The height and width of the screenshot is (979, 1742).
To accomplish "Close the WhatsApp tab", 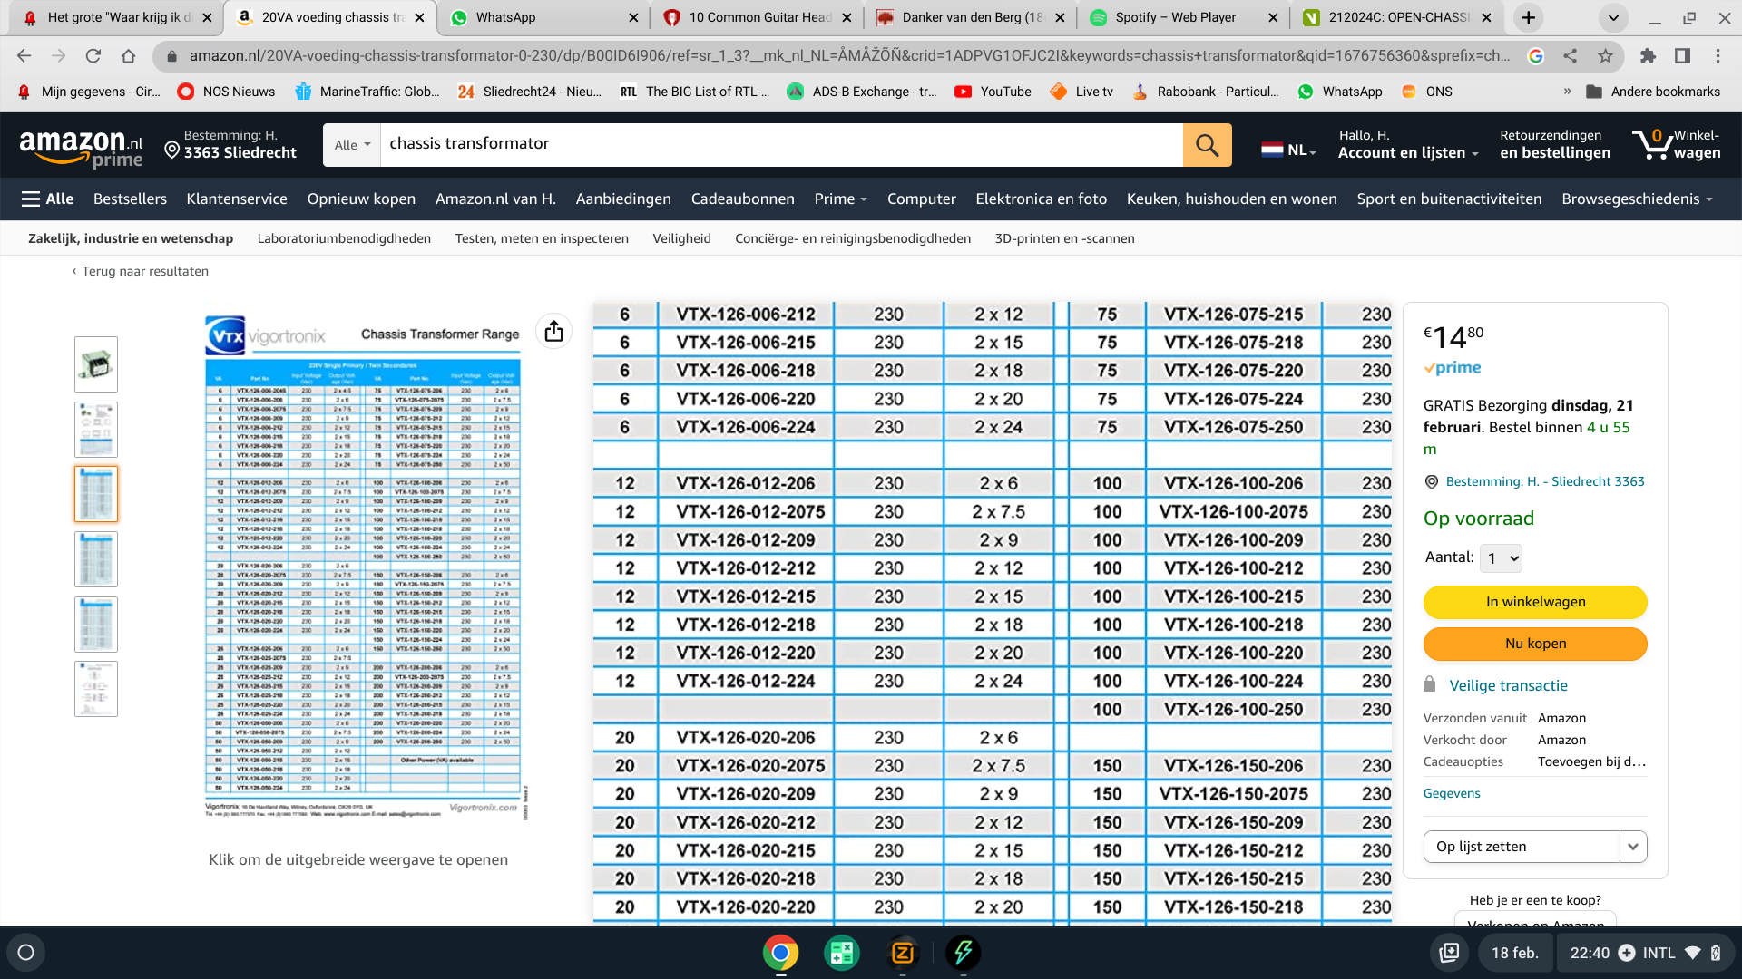I will [633, 17].
